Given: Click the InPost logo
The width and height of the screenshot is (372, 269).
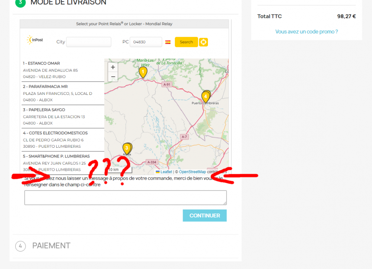Looking at the screenshot, I should (x=35, y=40).
